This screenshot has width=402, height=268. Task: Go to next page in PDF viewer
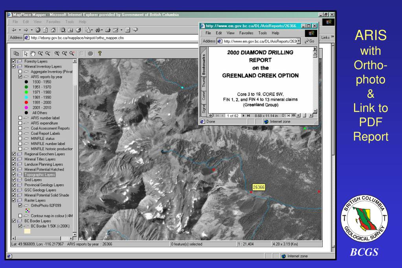243,116
